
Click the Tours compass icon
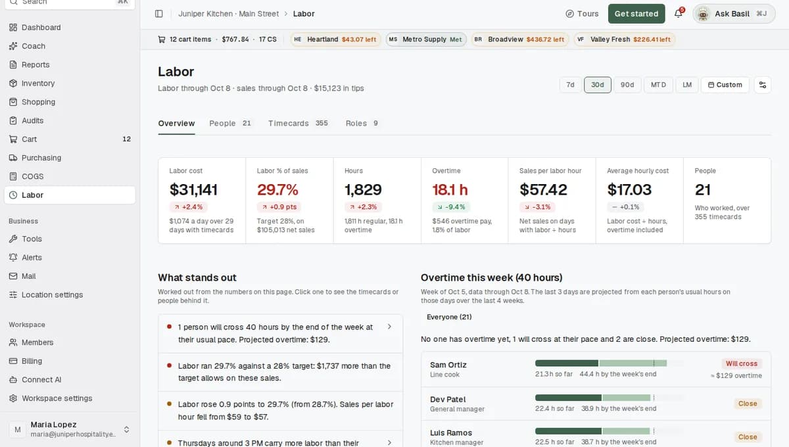[x=569, y=14]
